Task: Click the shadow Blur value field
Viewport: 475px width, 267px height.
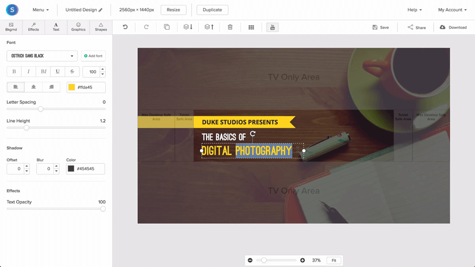Action: pyautogui.click(x=45, y=169)
